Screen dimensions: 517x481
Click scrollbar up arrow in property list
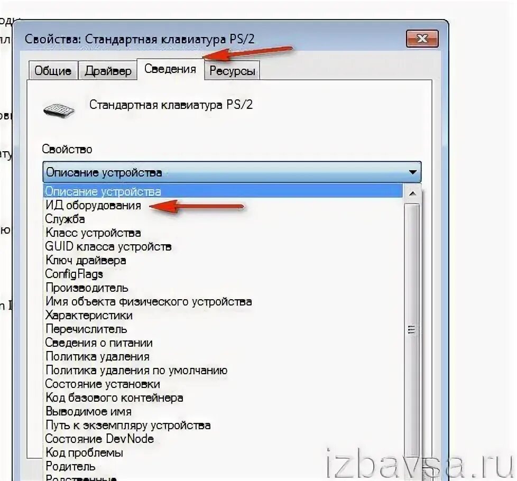tap(412, 193)
